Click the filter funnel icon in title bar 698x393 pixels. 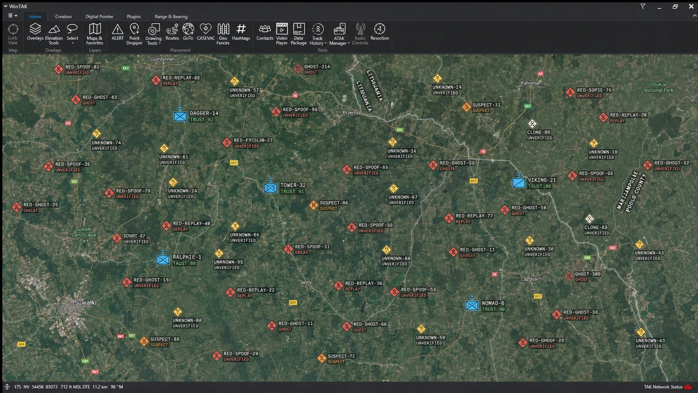click(x=643, y=6)
